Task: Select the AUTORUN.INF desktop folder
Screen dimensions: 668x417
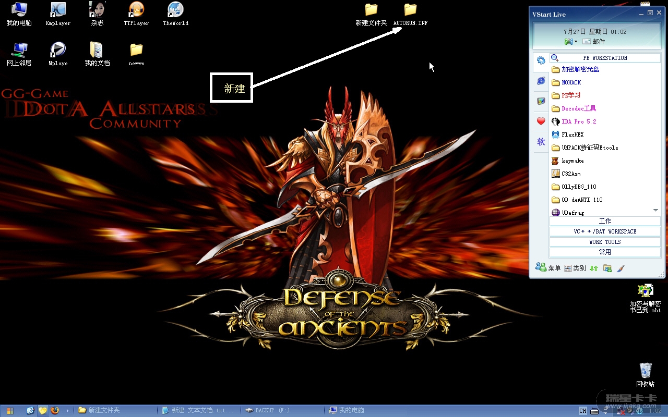Action: 410,14
